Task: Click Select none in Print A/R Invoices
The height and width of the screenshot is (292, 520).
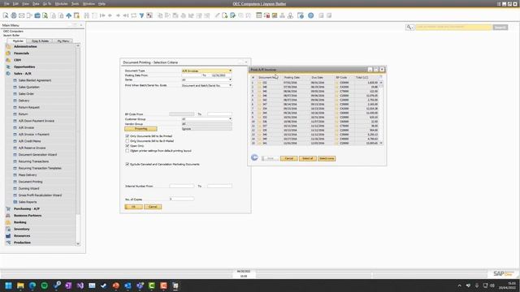Action: click(327, 158)
